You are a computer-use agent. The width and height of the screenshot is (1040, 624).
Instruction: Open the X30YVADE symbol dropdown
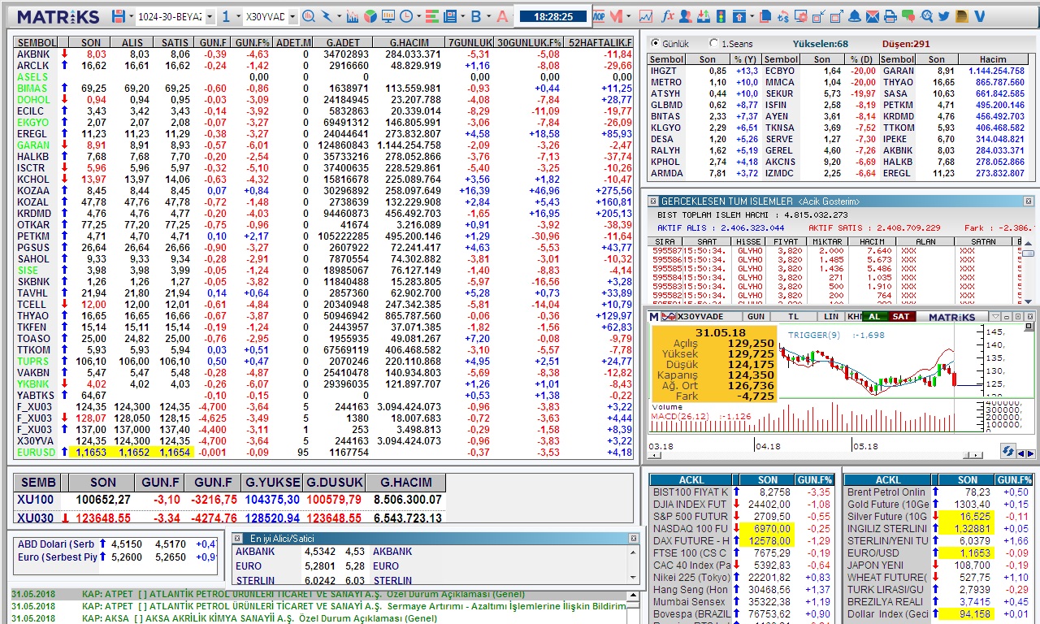pyautogui.click(x=292, y=17)
